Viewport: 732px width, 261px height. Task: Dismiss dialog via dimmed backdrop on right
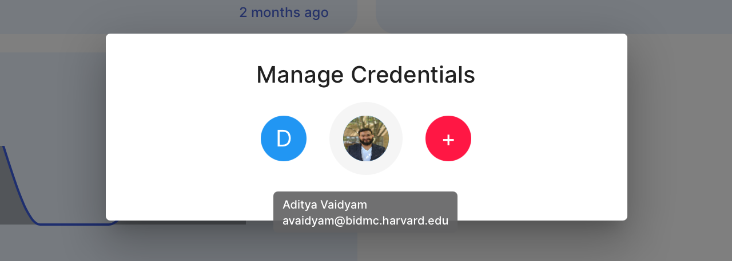(x=679, y=142)
